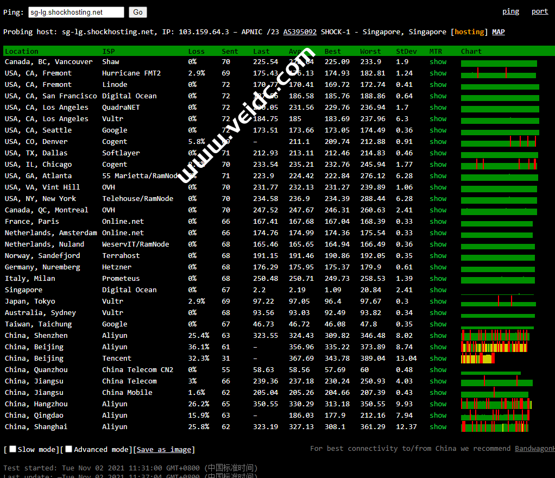This screenshot has width=555, height=478.
Task: Enable the Slow mode checkbox
Action: [x=12, y=449]
